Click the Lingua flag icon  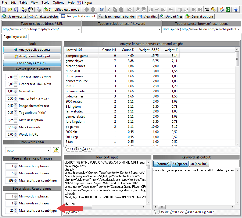point(79,3)
